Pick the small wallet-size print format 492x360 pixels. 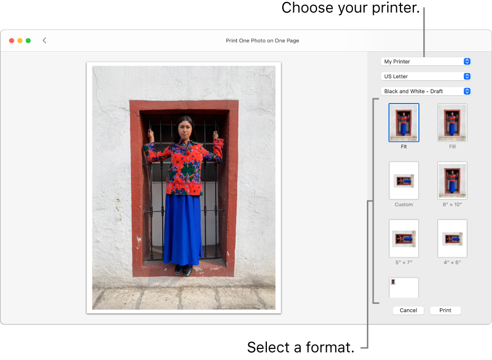click(404, 287)
